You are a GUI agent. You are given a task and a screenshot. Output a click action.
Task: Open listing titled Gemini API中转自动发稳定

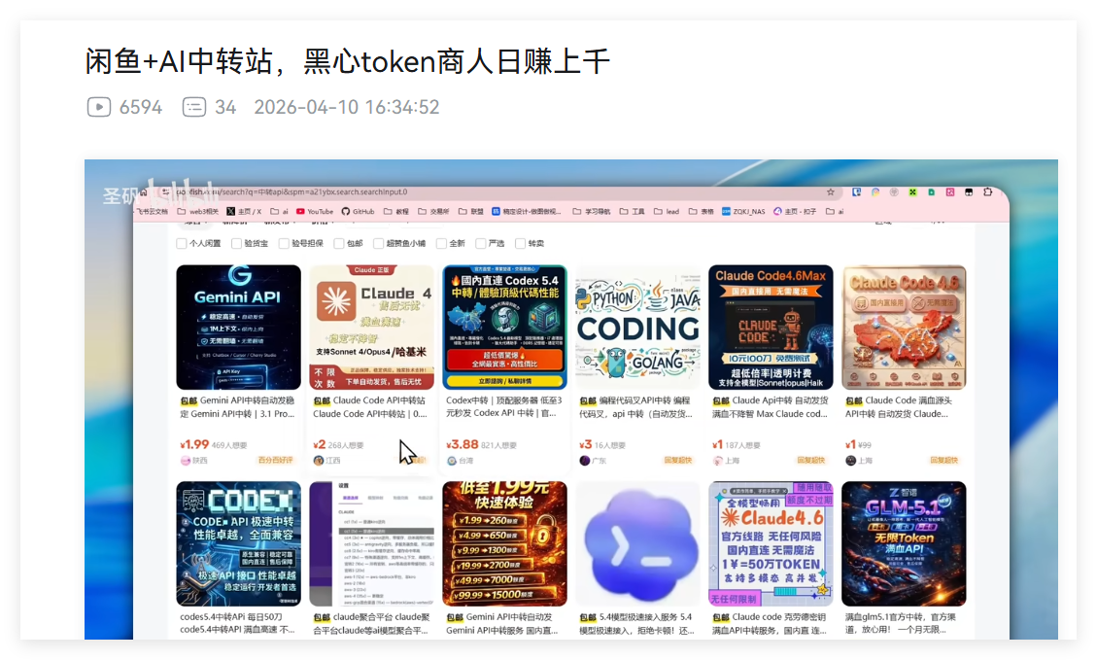pyautogui.click(x=238, y=407)
